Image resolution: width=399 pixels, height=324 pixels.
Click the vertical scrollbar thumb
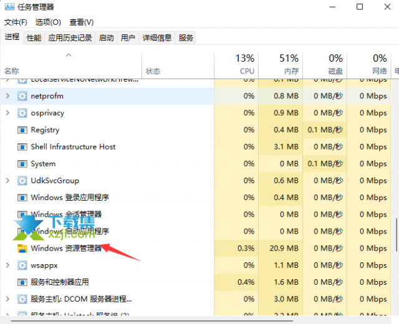coord(396,234)
